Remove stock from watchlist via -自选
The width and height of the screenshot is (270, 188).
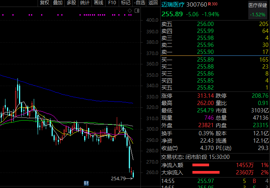pos(139,3)
